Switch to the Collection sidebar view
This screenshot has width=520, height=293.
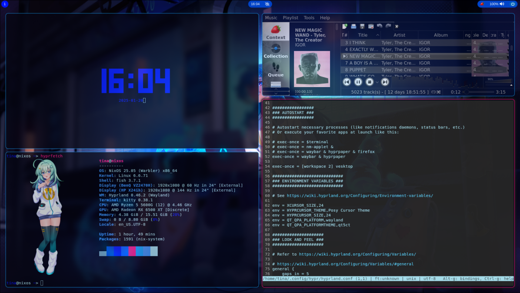pos(276,51)
